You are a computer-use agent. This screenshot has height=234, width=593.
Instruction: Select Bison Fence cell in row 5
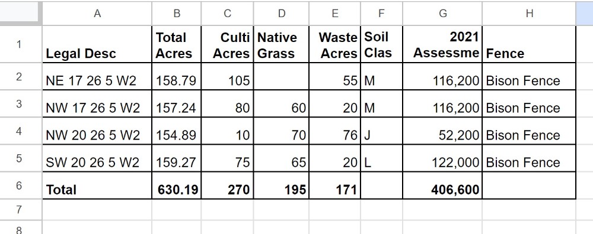pyautogui.click(x=529, y=158)
